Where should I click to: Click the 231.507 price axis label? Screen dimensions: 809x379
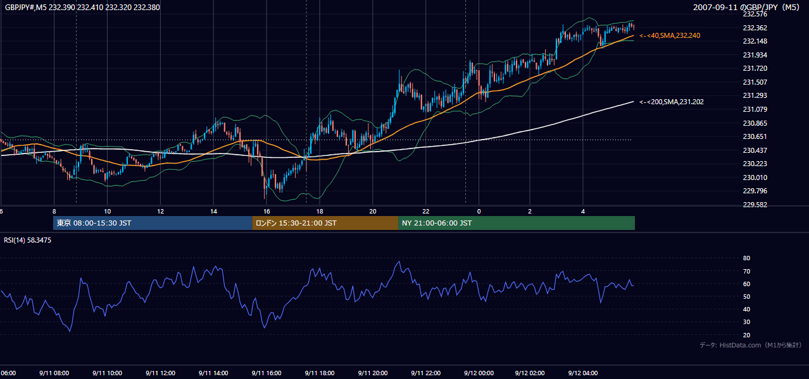(x=755, y=82)
